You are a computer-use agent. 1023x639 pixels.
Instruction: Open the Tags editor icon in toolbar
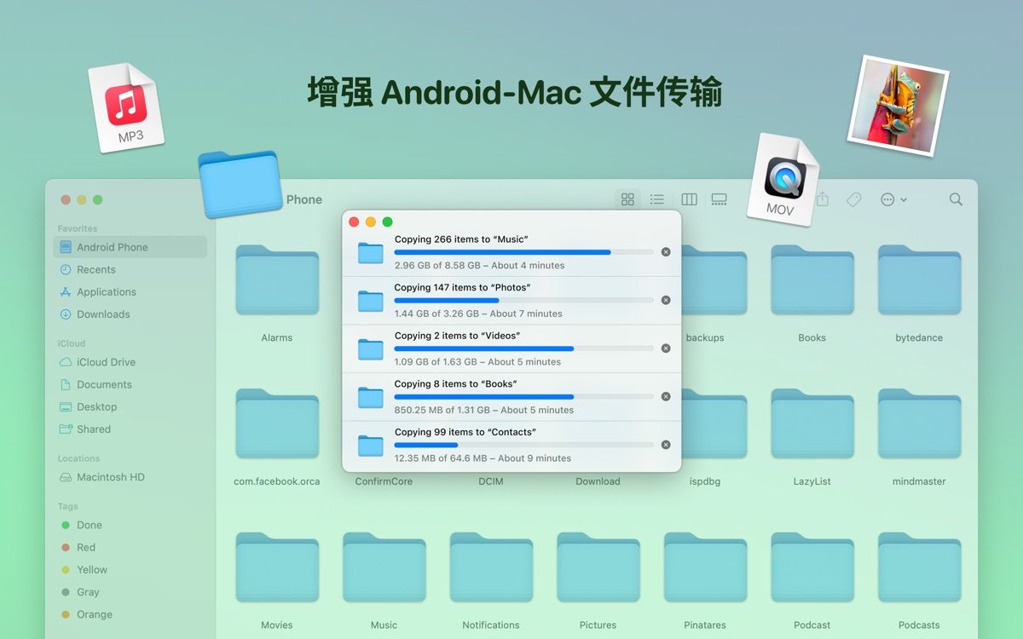tap(853, 199)
